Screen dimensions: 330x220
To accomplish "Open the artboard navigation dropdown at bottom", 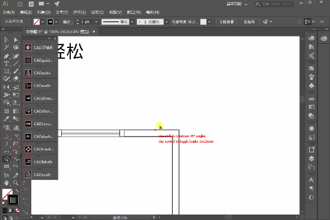I will (73, 217).
